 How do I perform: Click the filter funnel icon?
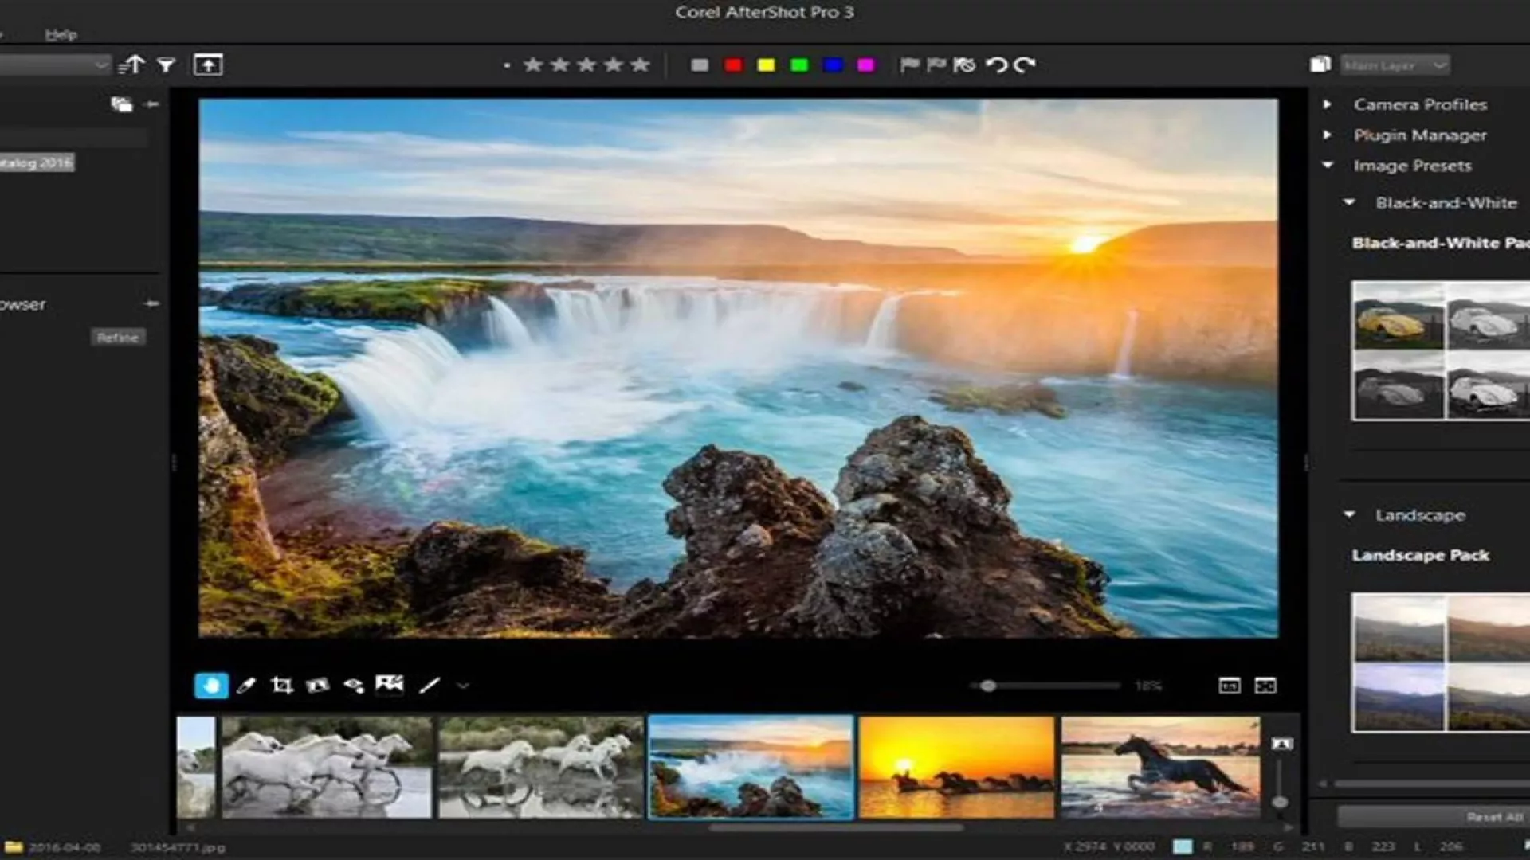point(166,65)
